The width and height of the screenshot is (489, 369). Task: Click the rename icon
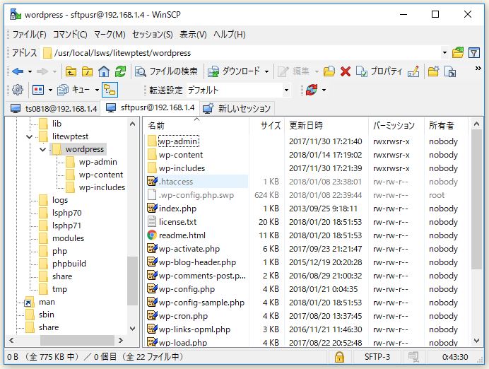[x=413, y=71]
